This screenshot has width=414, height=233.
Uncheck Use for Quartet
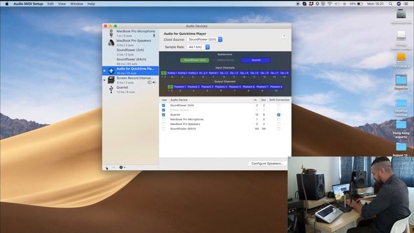[164, 115]
